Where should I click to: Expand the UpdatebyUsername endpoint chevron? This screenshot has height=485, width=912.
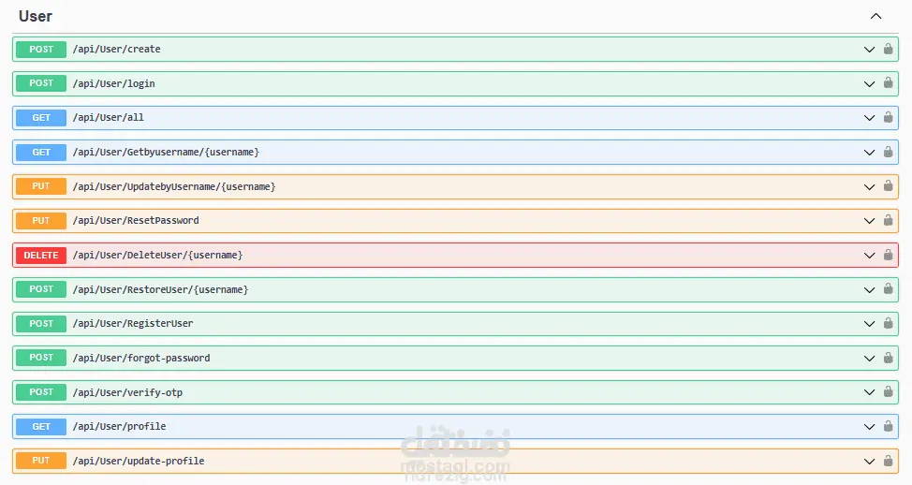point(870,186)
